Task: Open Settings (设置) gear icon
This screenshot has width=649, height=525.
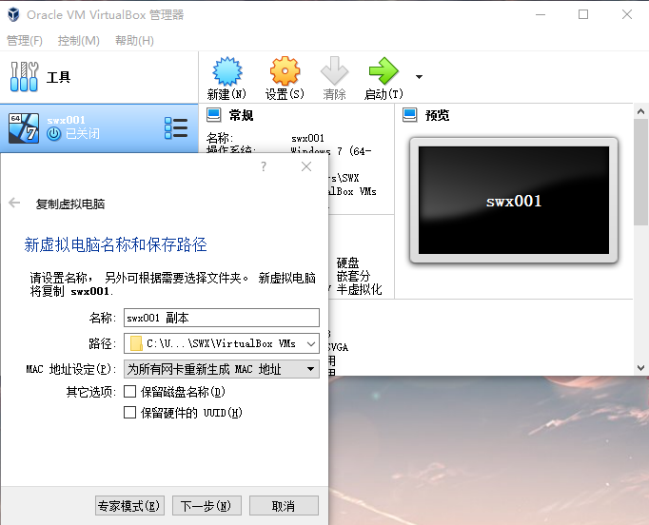Action: [x=285, y=71]
